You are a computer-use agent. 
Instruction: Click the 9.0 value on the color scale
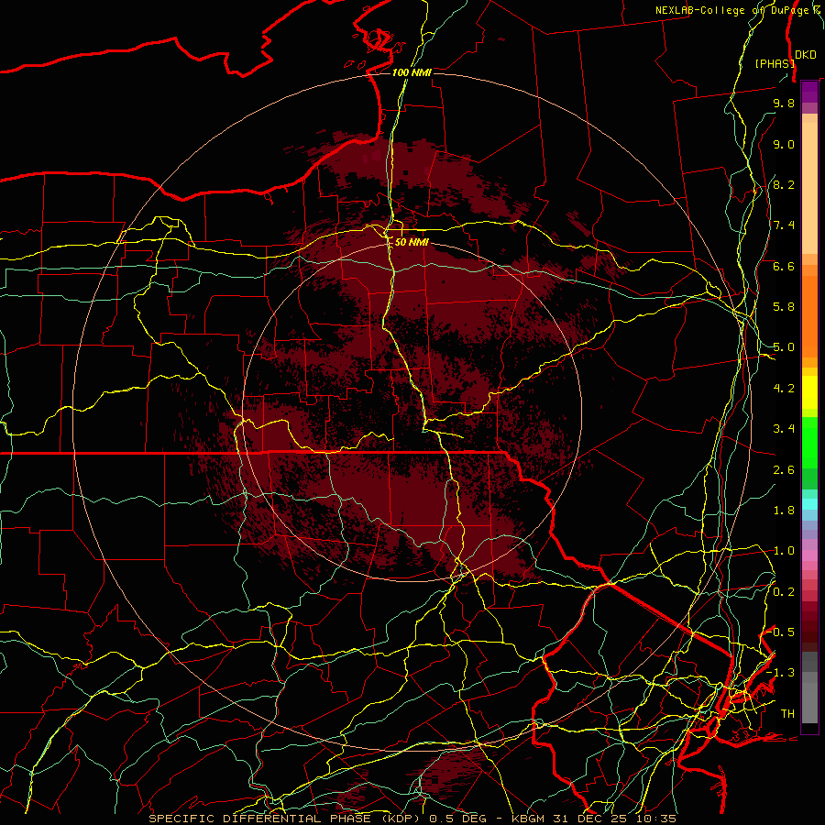point(784,144)
